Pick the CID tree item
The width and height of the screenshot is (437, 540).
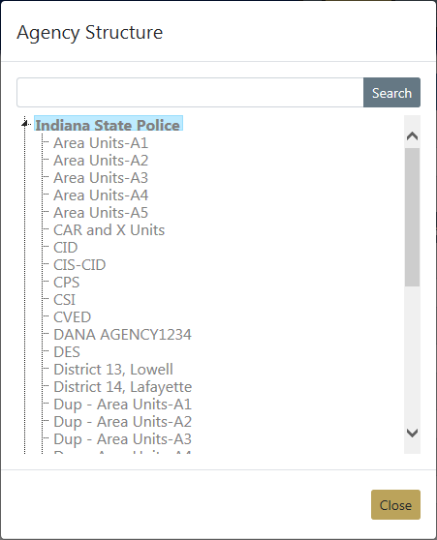click(x=66, y=248)
